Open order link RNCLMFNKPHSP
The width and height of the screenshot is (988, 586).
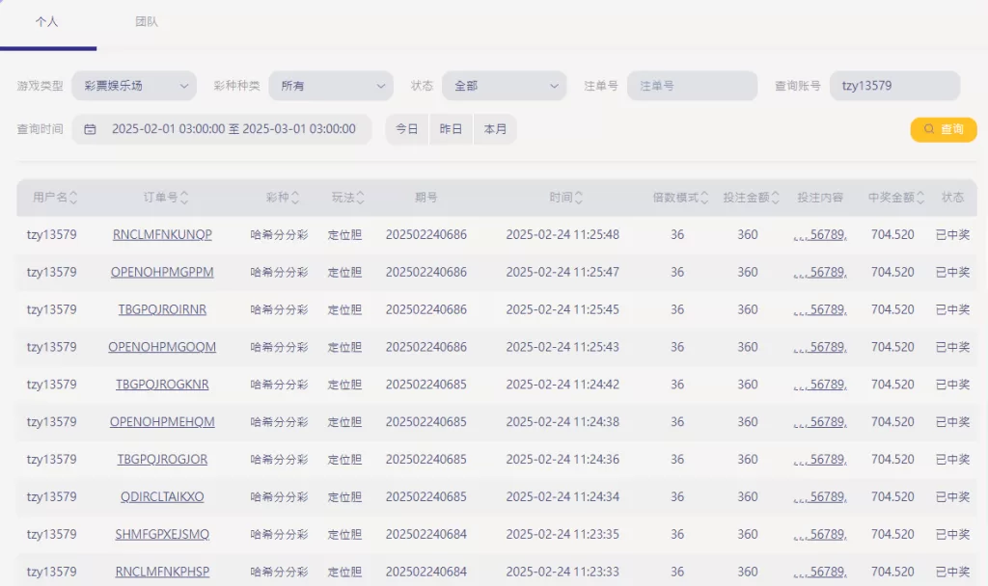coord(162,573)
